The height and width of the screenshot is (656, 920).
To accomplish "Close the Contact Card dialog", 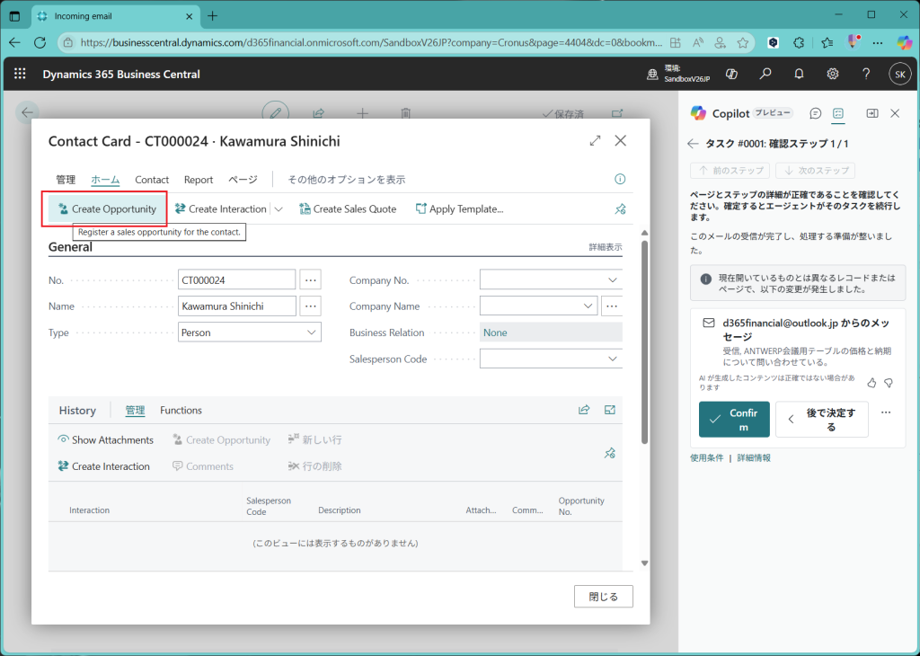I will (x=620, y=141).
